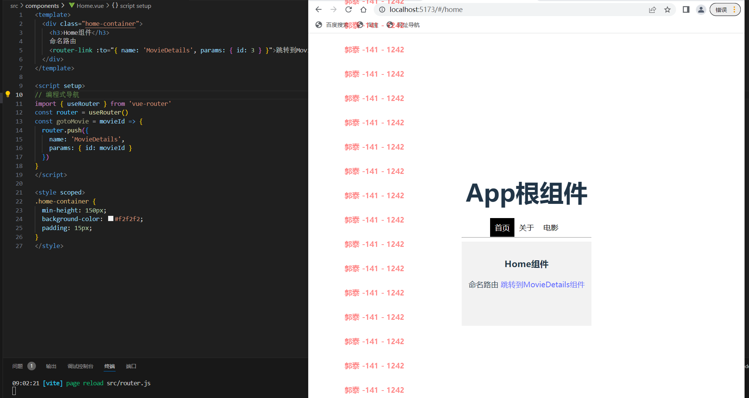Image resolution: width=749 pixels, height=398 pixels.
Task: Click the App根组件 heading
Action: 526,194
